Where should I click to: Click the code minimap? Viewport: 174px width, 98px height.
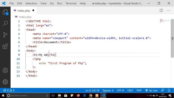point(165,21)
